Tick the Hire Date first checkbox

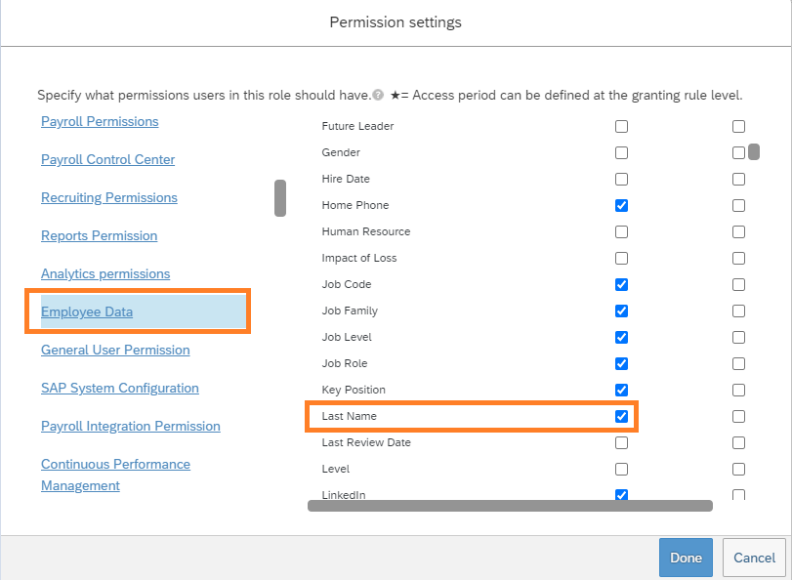621,179
